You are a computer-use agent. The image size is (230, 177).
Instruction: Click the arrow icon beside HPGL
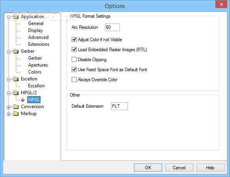click(23, 100)
